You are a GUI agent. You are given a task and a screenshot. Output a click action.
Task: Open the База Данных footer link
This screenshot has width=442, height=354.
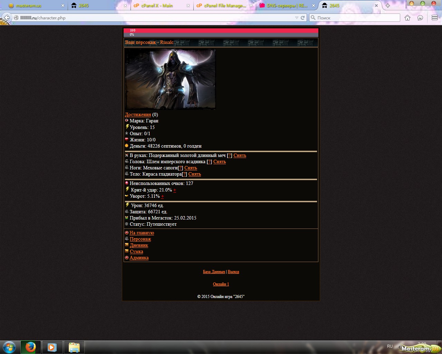[214, 272]
